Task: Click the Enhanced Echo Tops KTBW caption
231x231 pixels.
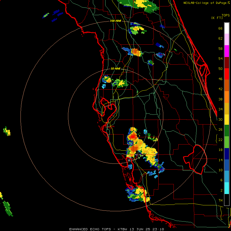Action: (117, 229)
